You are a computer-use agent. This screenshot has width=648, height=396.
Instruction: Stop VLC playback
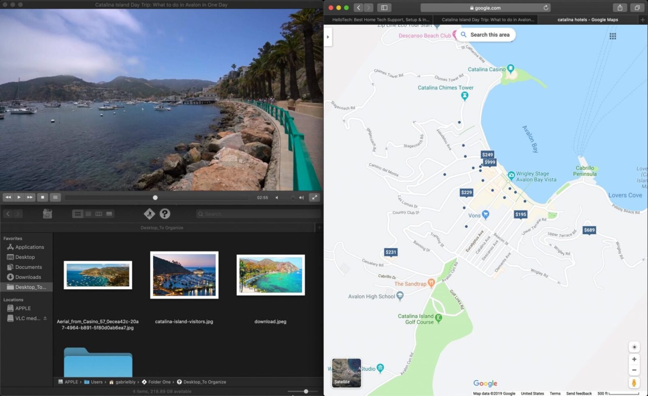[x=43, y=197]
